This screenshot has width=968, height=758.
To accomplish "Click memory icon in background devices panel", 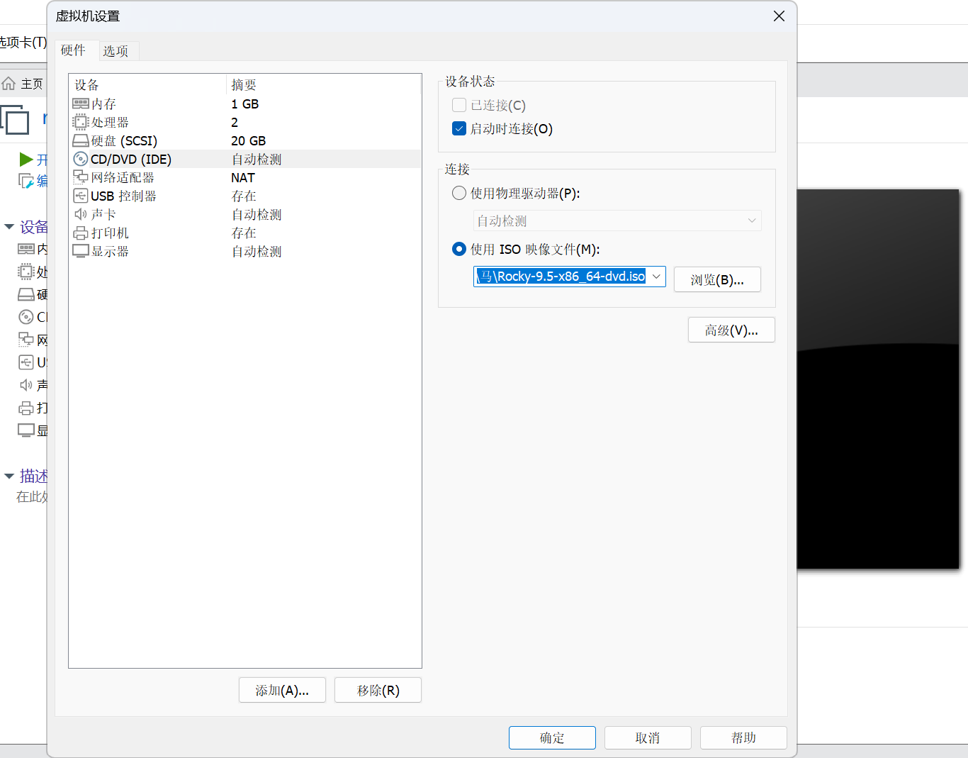I will (x=26, y=249).
